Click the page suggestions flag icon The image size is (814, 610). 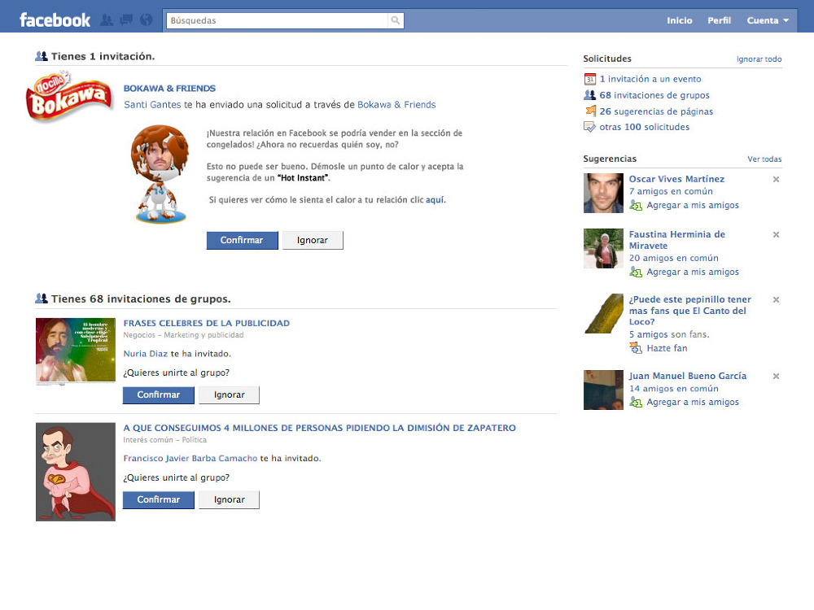pos(590,111)
